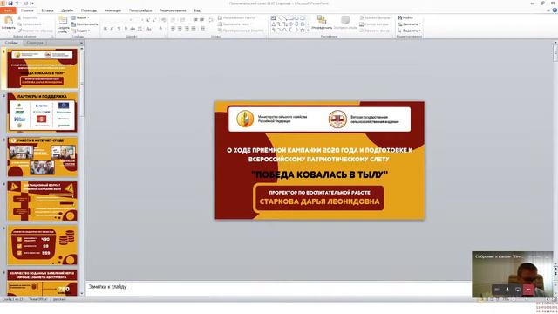Toggle Bold formatting
558x314 pixels.
click(105, 29)
